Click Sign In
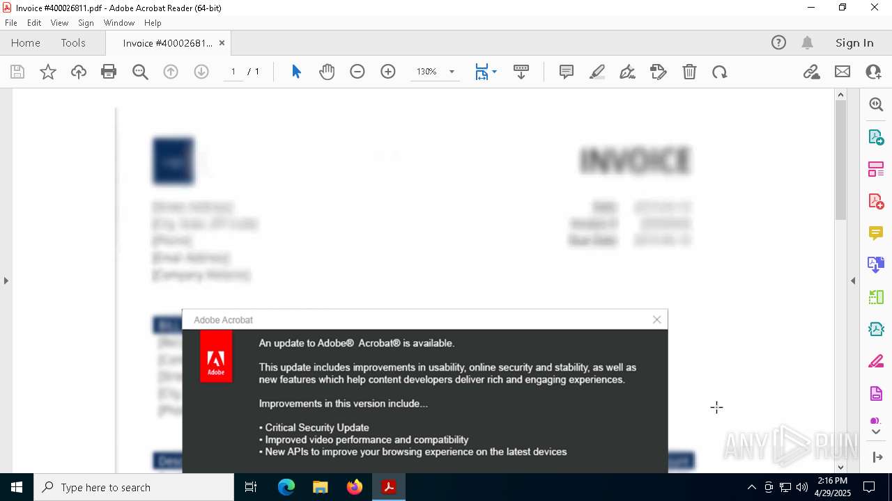This screenshot has height=501, width=892. [854, 42]
